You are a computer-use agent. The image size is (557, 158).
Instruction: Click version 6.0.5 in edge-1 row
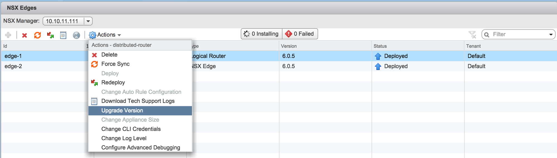pyautogui.click(x=289, y=56)
